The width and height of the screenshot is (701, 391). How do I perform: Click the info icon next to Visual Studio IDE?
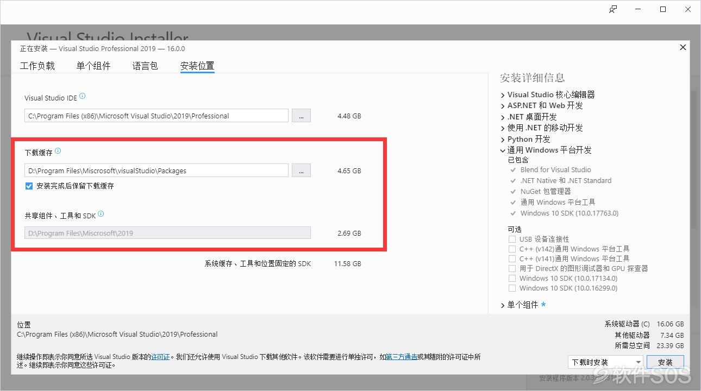click(83, 96)
